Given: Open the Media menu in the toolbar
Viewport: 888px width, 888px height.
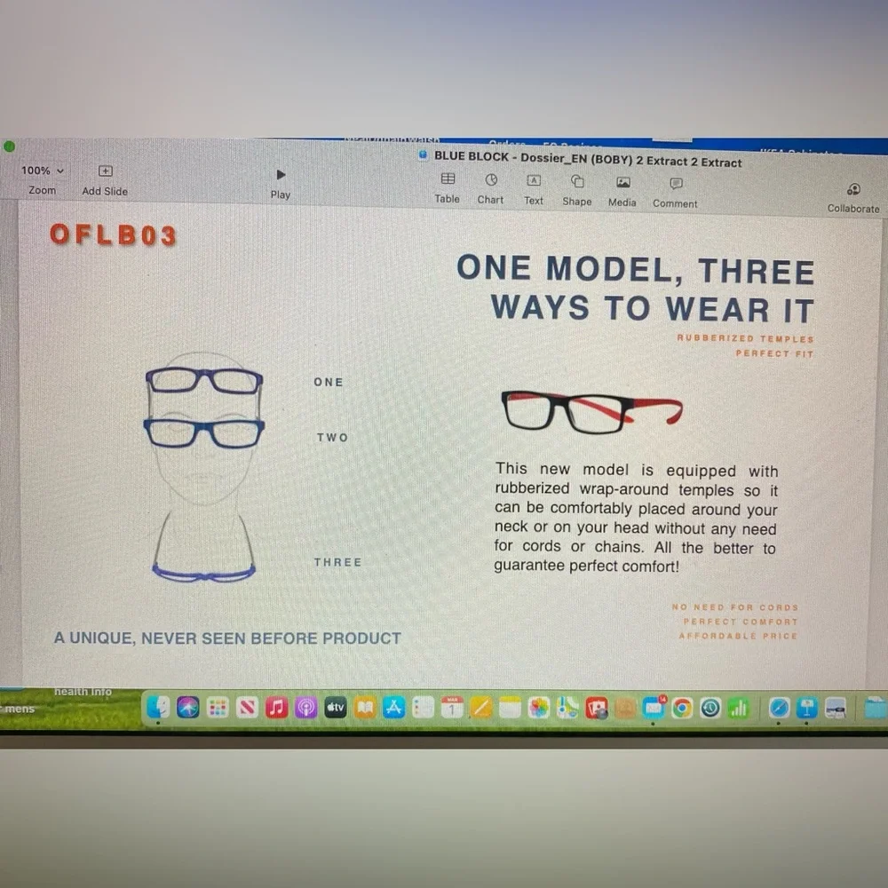Looking at the screenshot, I should (x=622, y=192).
